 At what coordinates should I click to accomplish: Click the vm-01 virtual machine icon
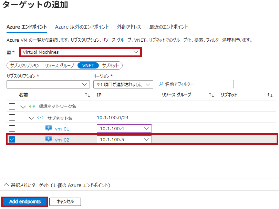click(49, 128)
